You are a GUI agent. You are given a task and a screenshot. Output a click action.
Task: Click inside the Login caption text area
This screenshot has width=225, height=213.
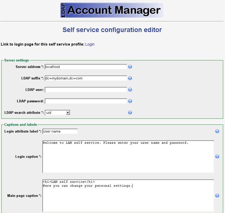[128, 156]
